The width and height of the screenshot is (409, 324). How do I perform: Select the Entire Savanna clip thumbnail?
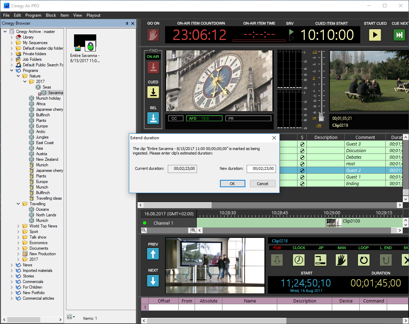85,43
